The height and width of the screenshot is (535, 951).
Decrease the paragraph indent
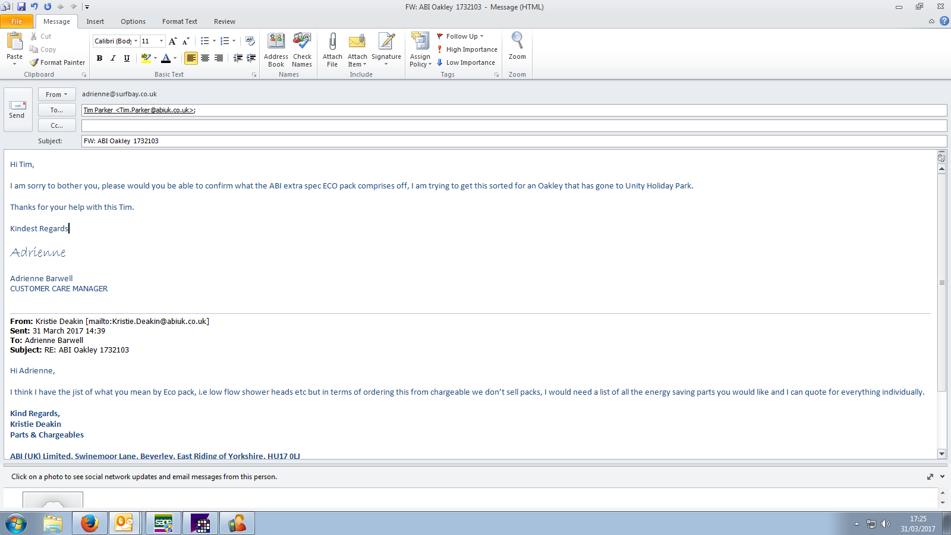pos(238,58)
